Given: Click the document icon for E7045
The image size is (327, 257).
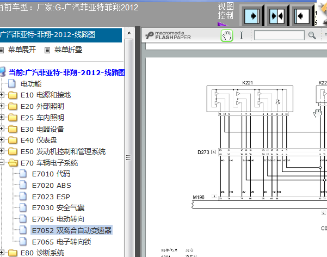Looking at the screenshot, I should tap(23, 219).
